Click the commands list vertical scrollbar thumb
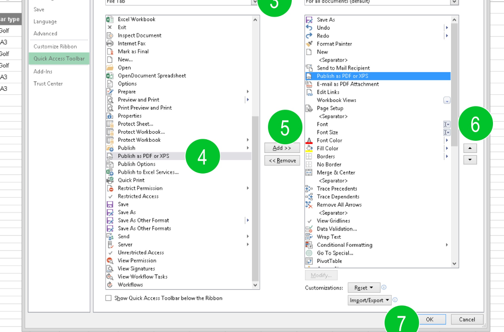 [x=255, y=198]
